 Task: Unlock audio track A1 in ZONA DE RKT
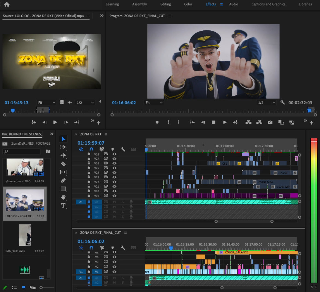89,202
